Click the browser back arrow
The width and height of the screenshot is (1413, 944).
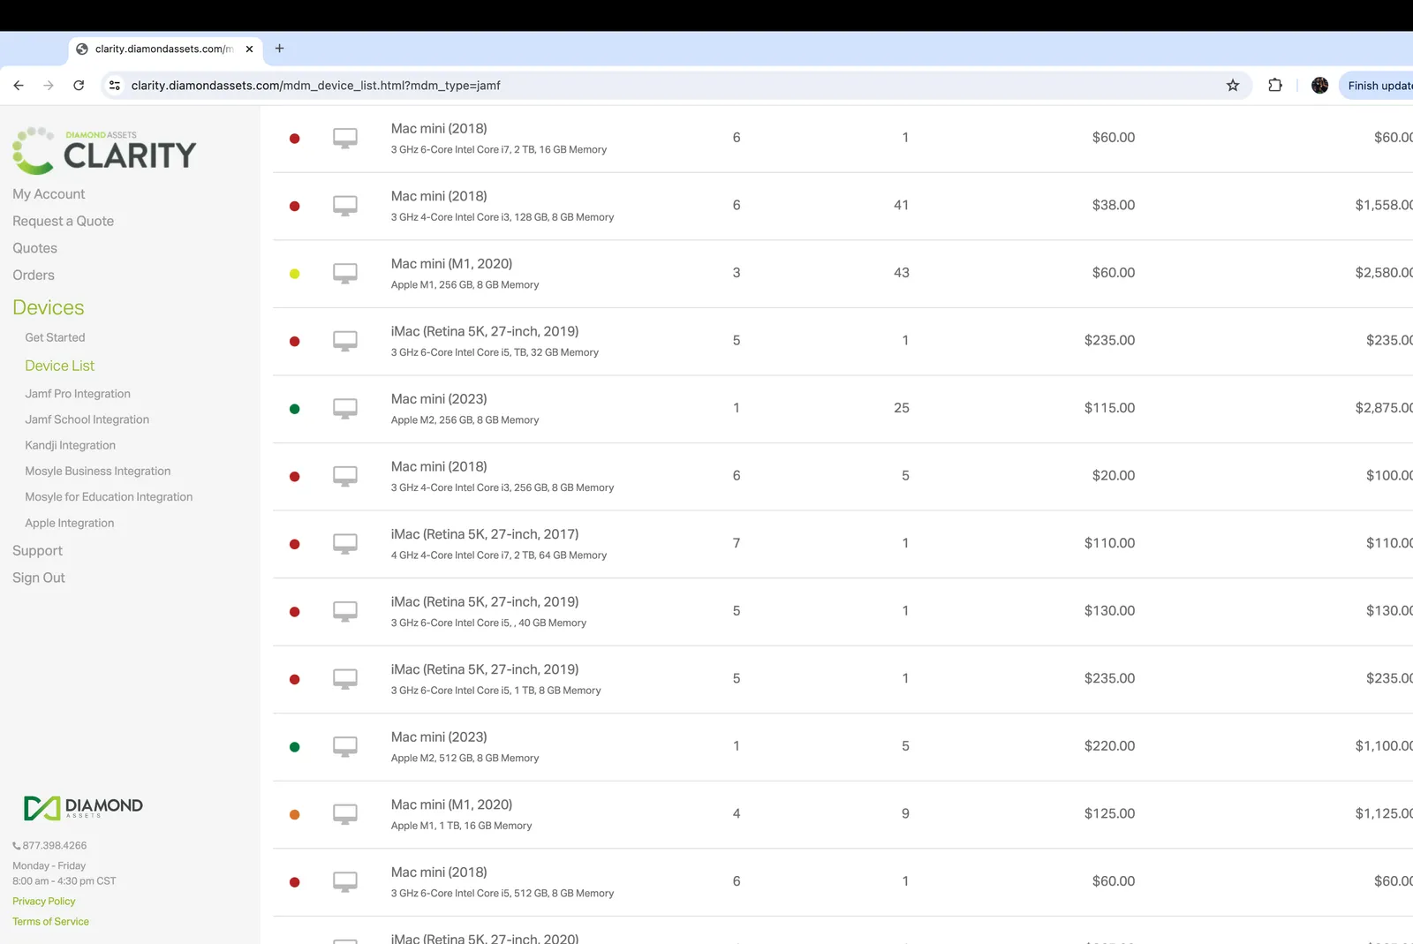[19, 86]
